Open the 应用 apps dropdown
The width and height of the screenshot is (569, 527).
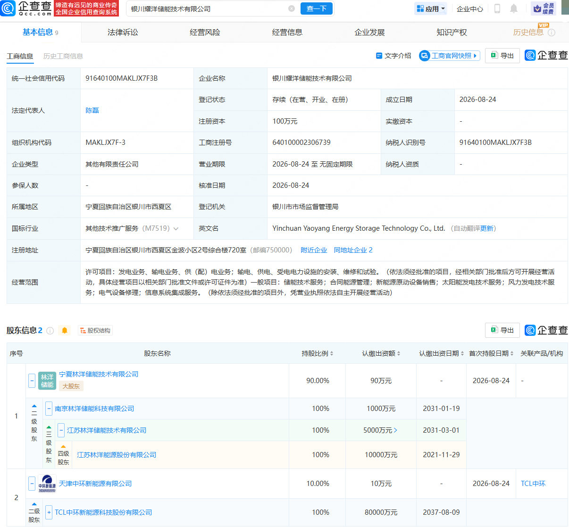coord(430,8)
